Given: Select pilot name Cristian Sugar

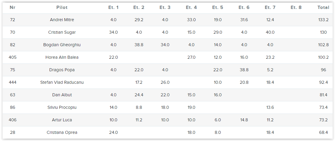Looking at the screenshot, I should (62, 32).
